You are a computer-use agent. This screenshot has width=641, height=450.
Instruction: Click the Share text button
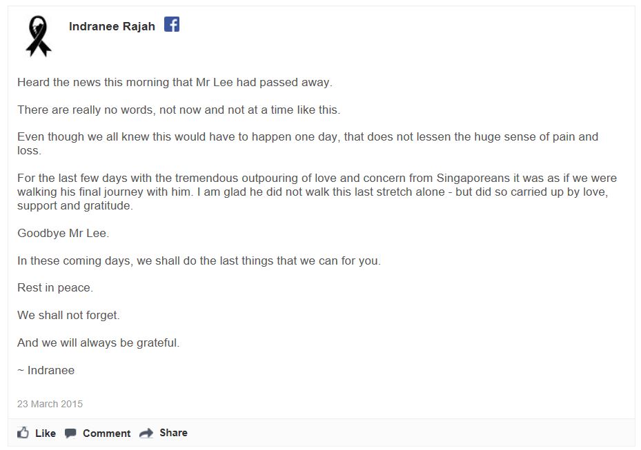point(173,433)
